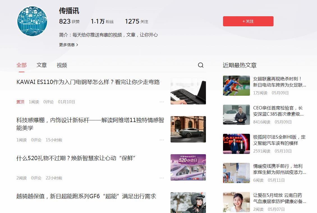Click the 01月10日 date
Image resolution: width=317 pixels, height=213 pixels.
point(66,102)
